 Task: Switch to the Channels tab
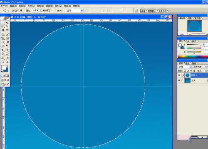(188, 63)
